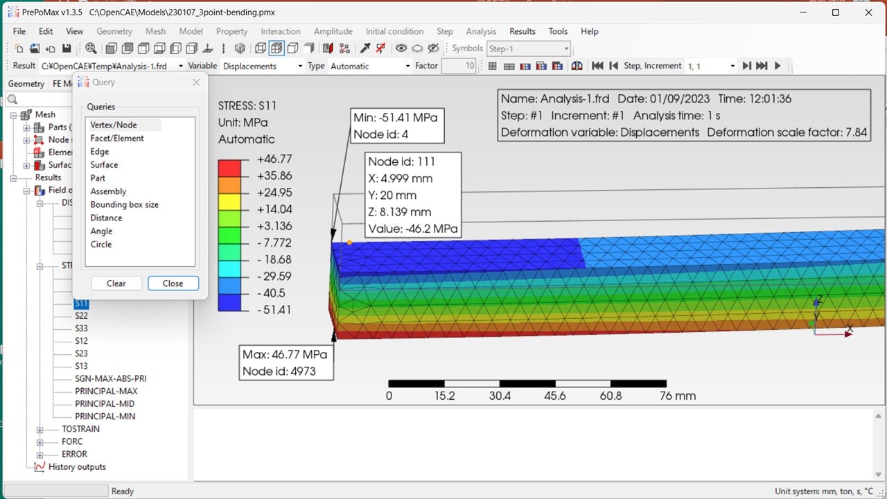
Task: Click the Factor value input field
Action: coord(458,67)
